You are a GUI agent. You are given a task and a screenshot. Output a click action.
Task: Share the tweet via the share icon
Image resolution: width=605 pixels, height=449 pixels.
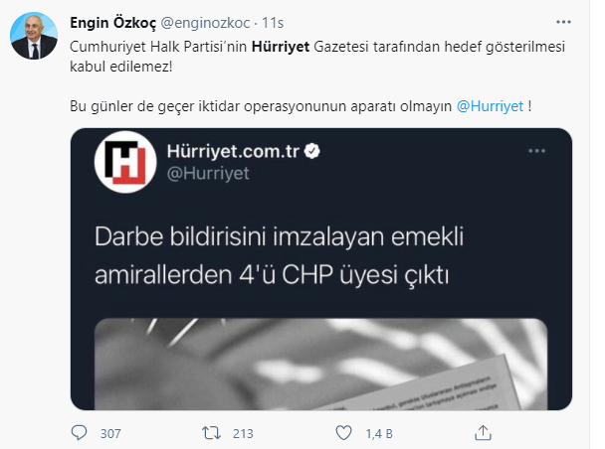(483, 433)
